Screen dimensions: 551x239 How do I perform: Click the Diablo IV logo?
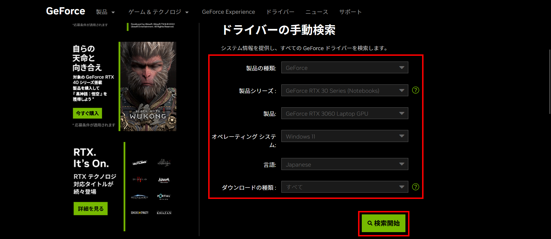[x=140, y=179]
